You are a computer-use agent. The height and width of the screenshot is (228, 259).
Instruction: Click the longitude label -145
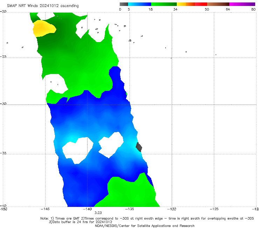45,209
